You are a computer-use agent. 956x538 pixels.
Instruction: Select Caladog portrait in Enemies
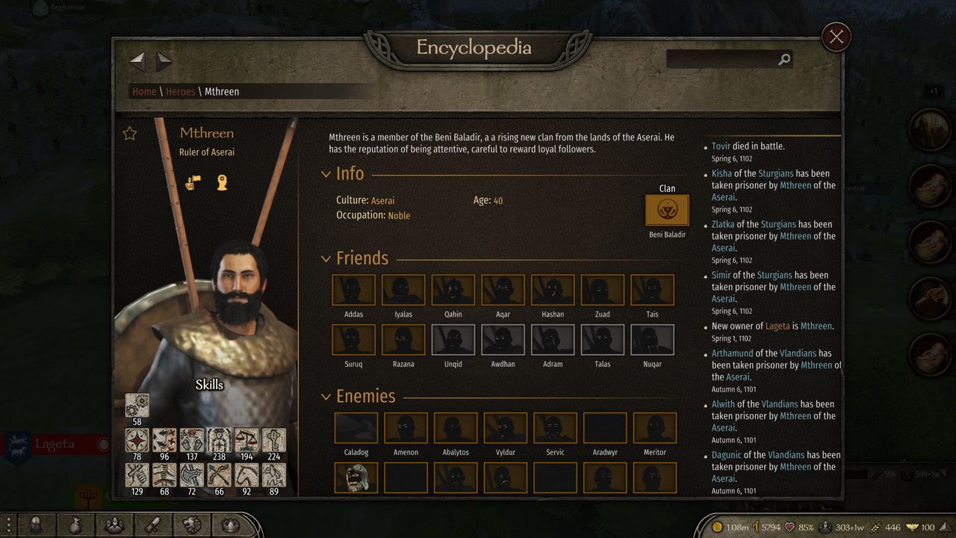tap(356, 428)
